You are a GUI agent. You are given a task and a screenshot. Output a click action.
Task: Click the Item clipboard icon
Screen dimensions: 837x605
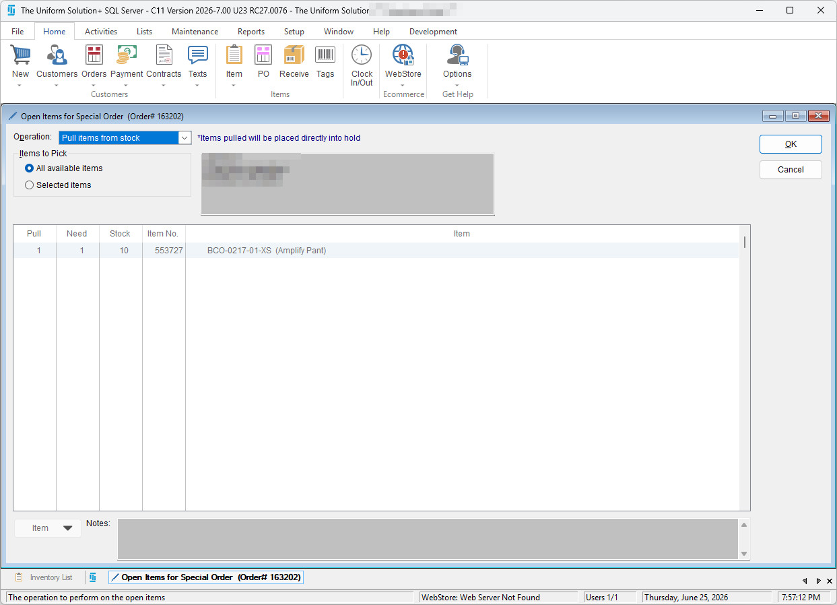tap(234, 55)
